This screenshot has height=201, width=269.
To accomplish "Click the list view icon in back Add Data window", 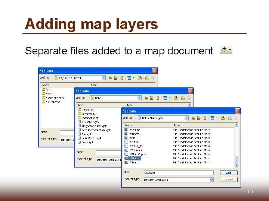I will (129, 78).
